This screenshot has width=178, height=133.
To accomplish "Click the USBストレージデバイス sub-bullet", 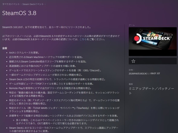I will tap(67, 122).
